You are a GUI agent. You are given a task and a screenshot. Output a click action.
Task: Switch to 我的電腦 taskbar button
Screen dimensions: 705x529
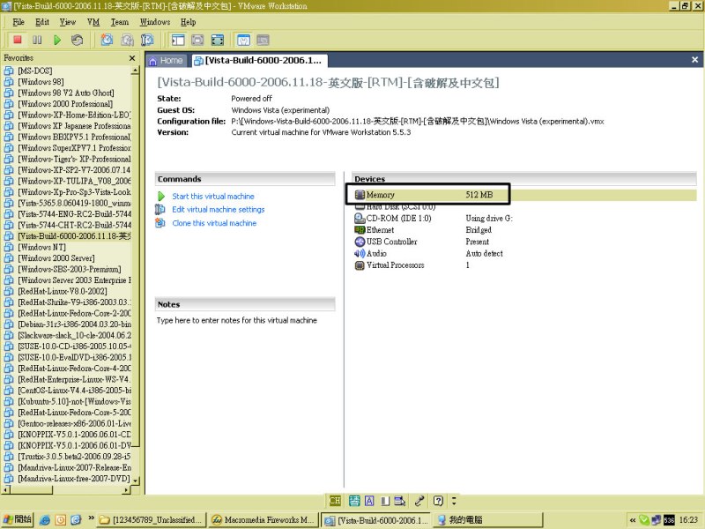(x=487, y=520)
